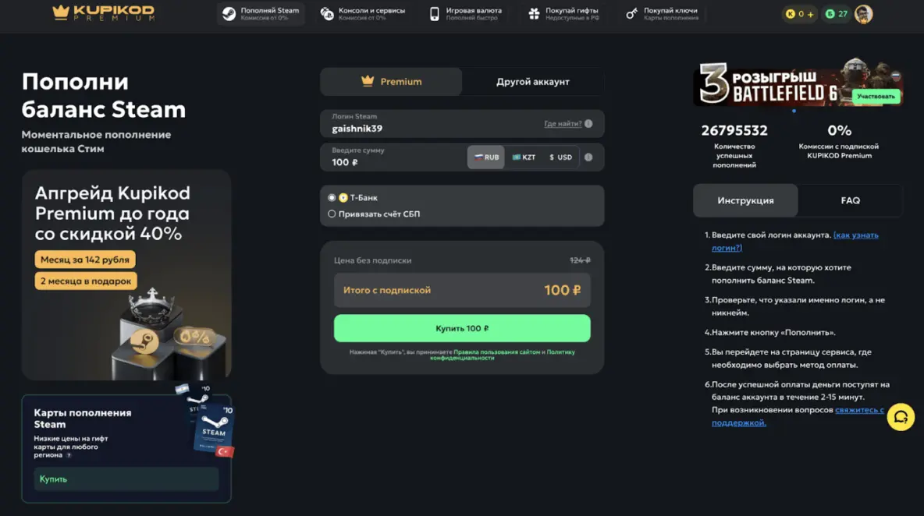Choose RUB currency toggle
This screenshot has width=924, height=516.
coord(486,157)
